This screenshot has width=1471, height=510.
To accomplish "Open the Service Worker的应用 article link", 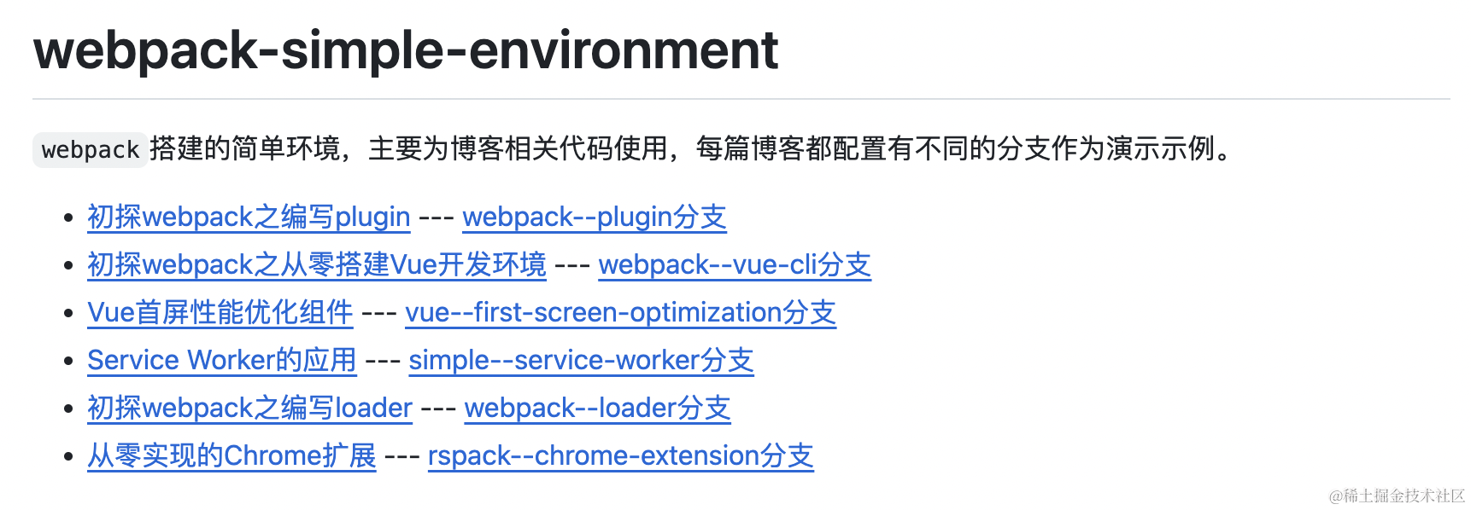I will point(222,361).
